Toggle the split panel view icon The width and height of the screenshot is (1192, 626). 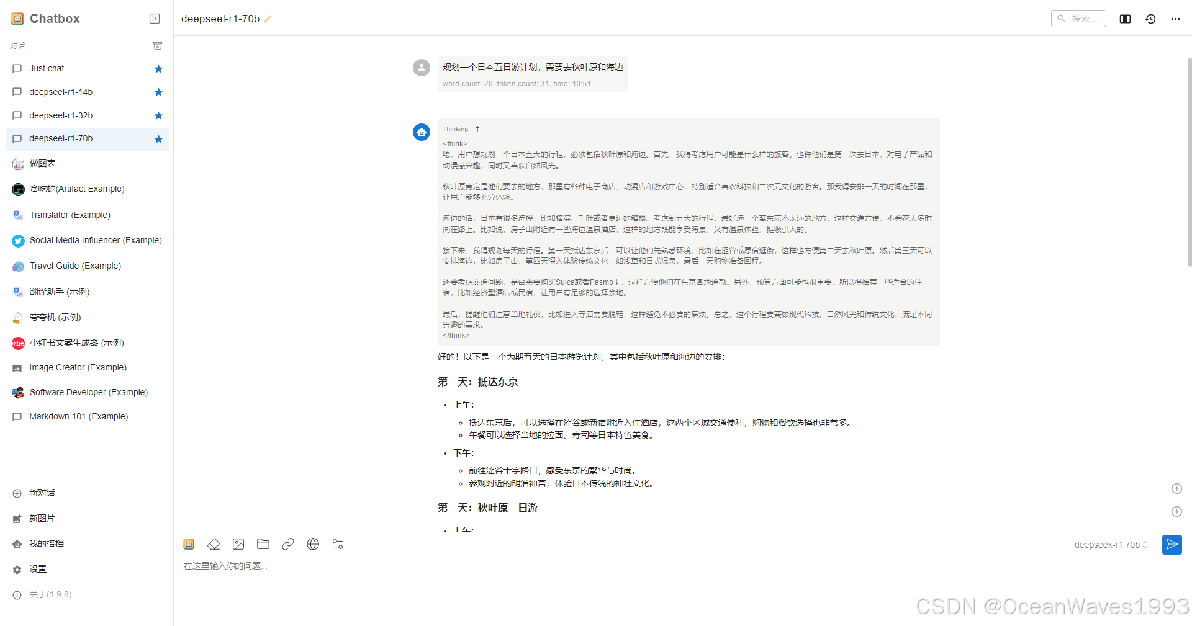pyautogui.click(x=1125, y=19)
